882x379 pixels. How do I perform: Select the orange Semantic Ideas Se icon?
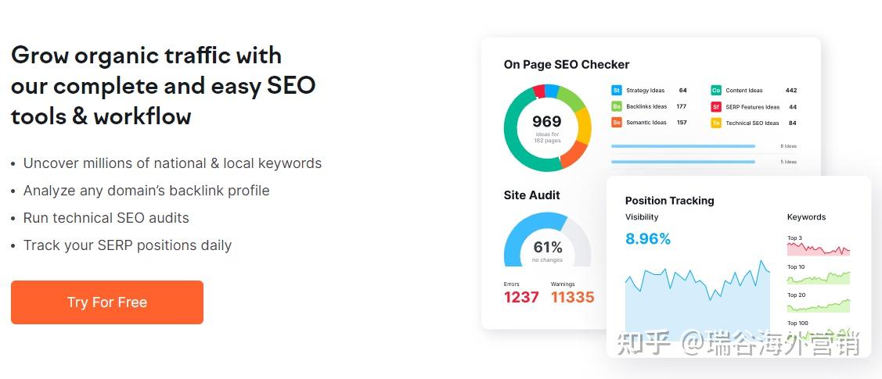[617, 123]
